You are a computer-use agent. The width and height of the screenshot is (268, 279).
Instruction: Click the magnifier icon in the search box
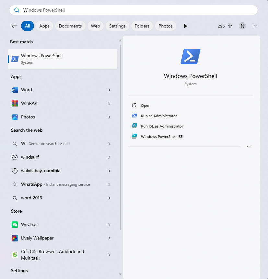point(17,10)
